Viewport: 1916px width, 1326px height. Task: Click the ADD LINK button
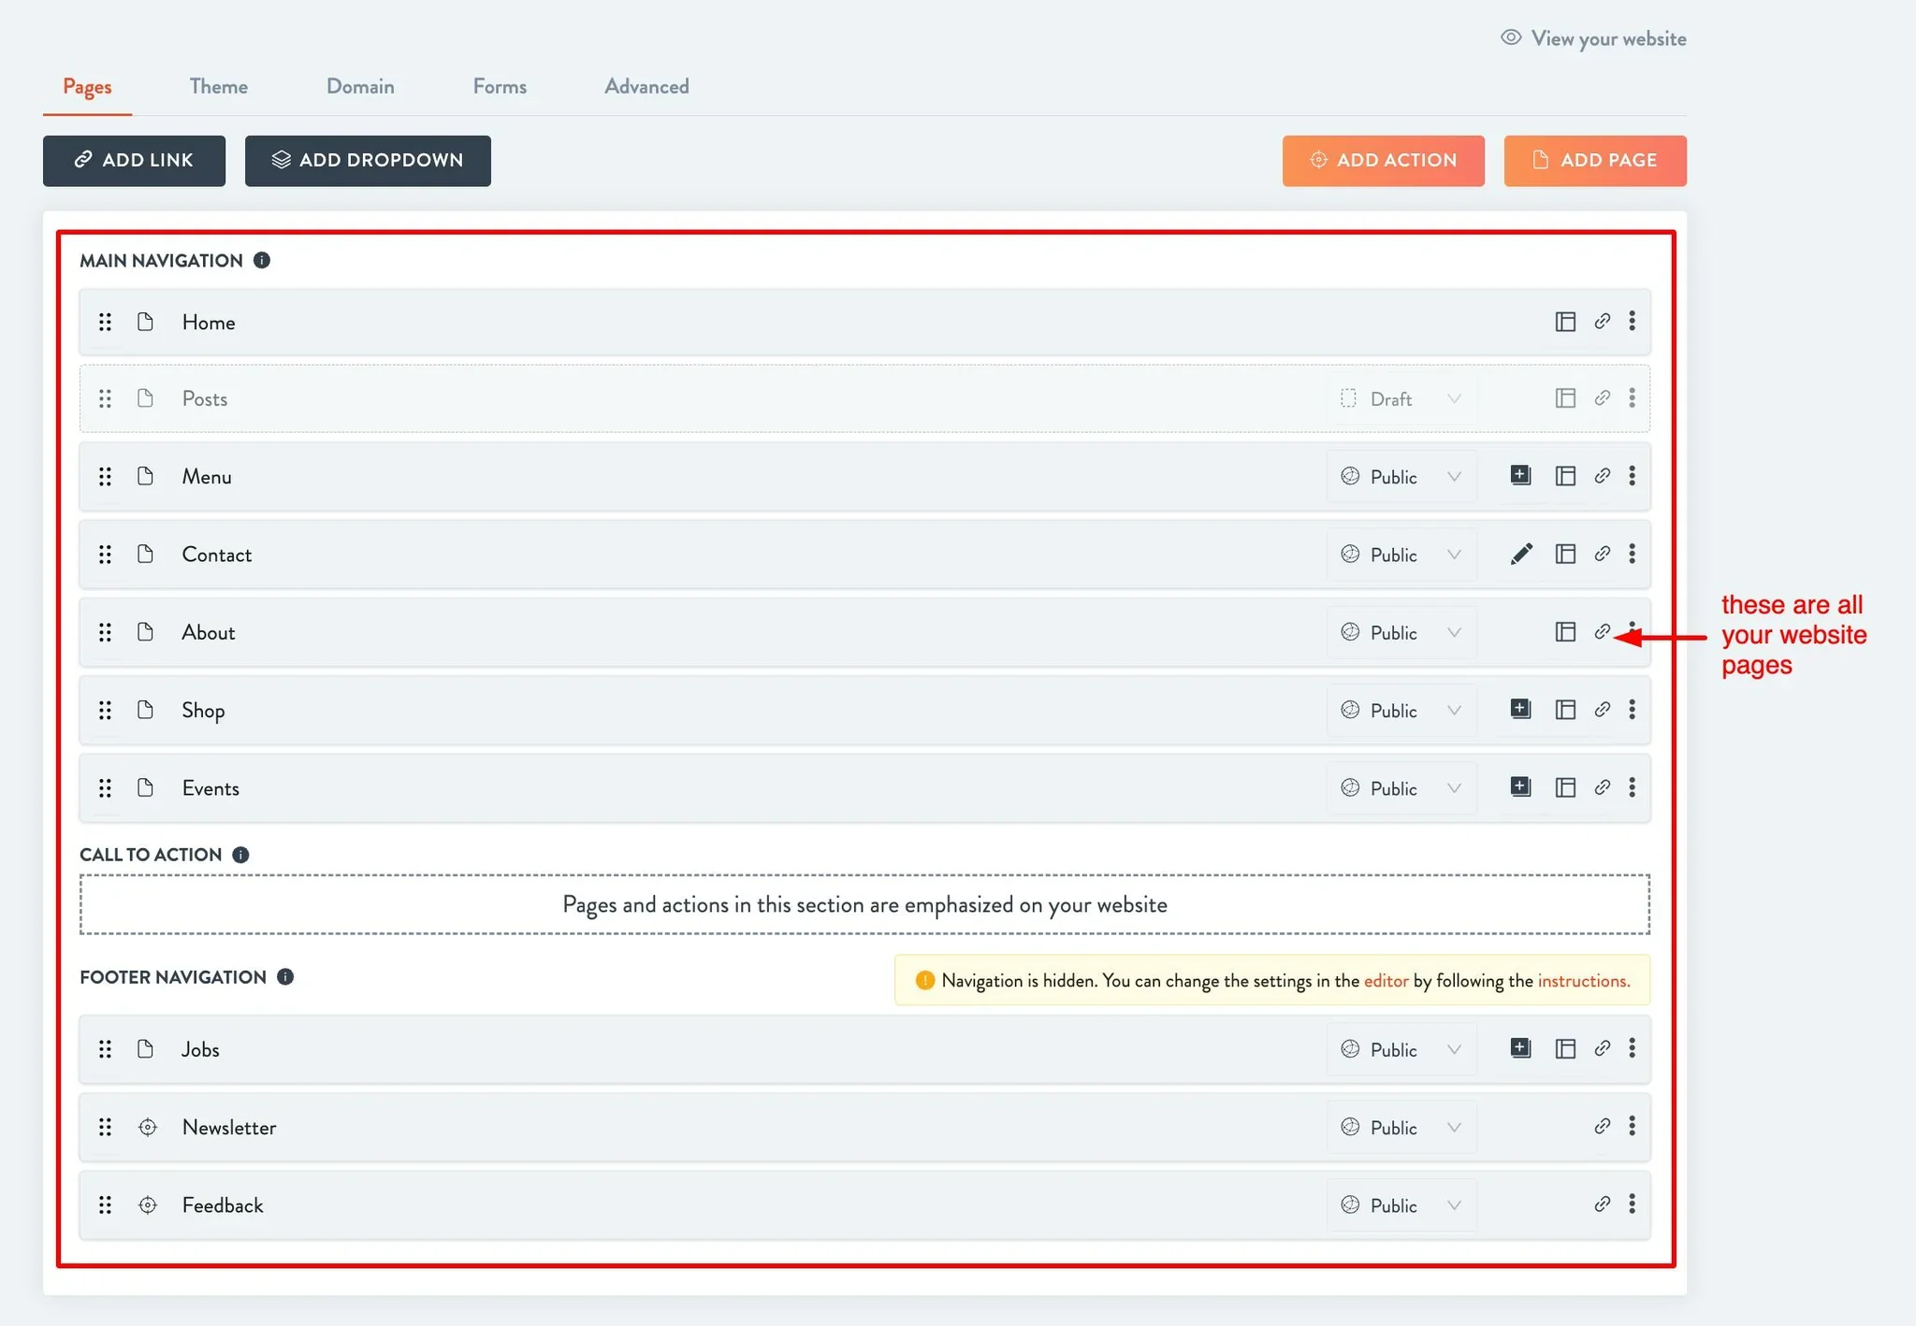coord(134,161)
